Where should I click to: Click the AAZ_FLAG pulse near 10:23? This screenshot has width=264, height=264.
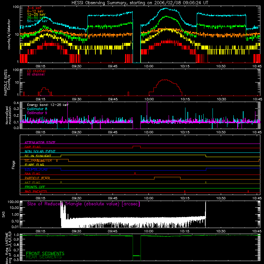(206, 182)
